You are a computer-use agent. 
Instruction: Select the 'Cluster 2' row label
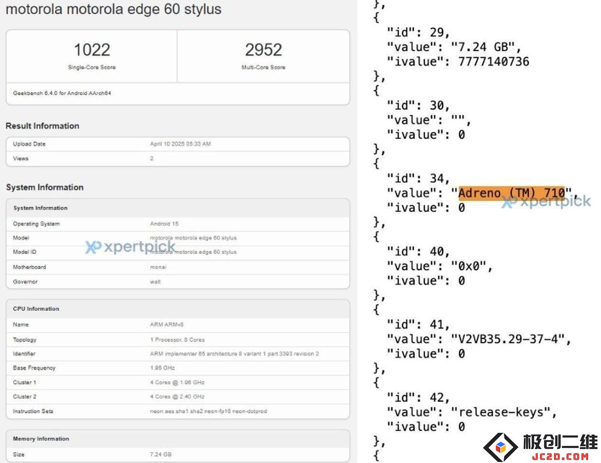point(25,396)
